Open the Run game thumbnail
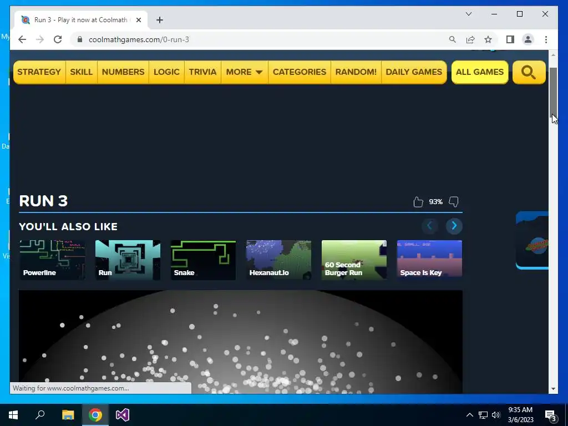The height and width of the screenshot is (426, 568). click(128, 260)
